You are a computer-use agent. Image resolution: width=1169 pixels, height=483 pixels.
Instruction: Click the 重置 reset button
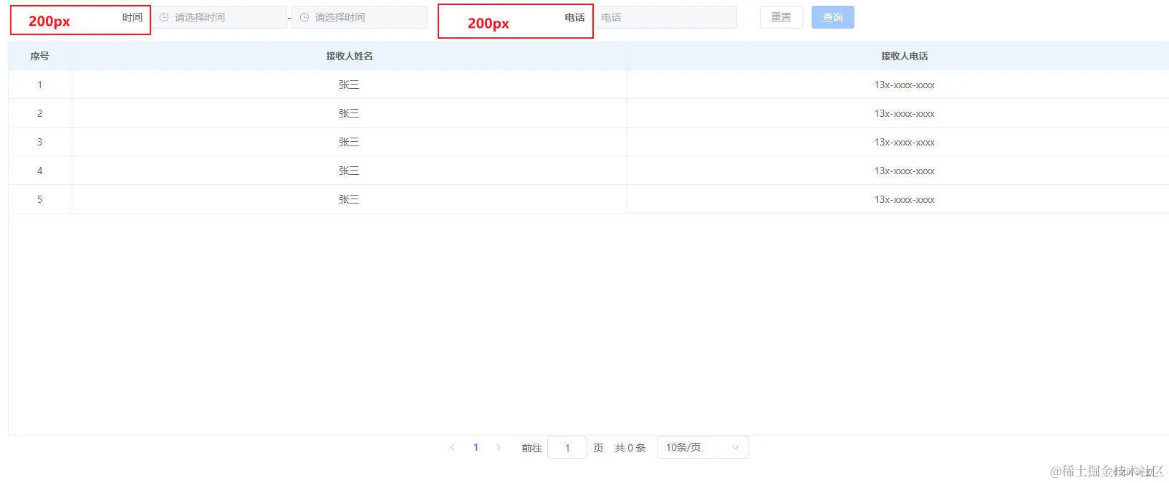tap(781, 17)
